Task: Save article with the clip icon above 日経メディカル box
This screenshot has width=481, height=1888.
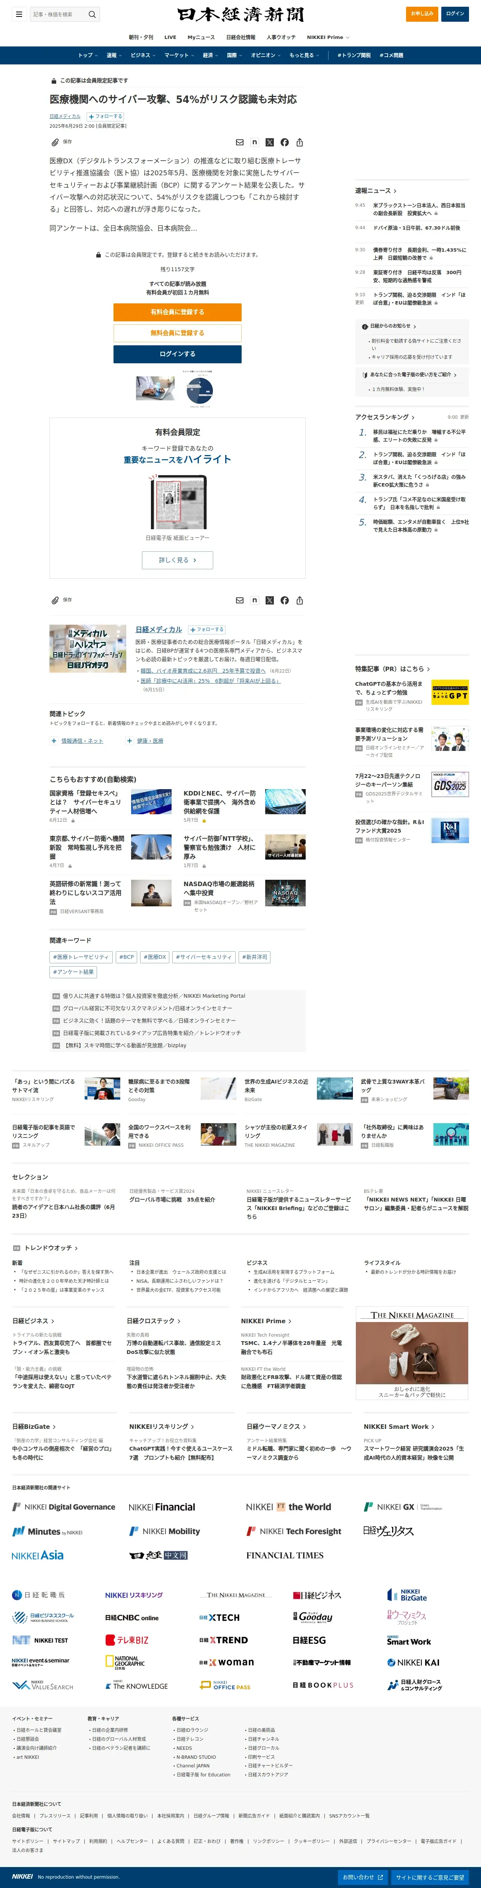Action: [55, 600]
